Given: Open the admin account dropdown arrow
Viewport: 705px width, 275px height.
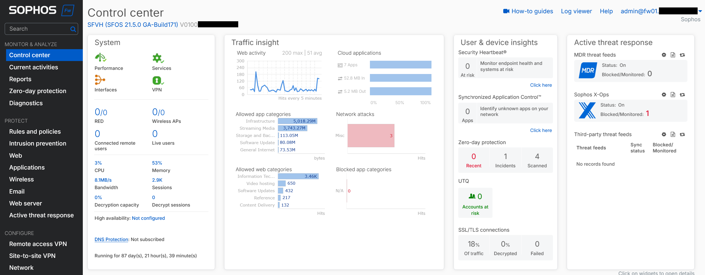Looking at the screenshot, I should tap(700, 11).
